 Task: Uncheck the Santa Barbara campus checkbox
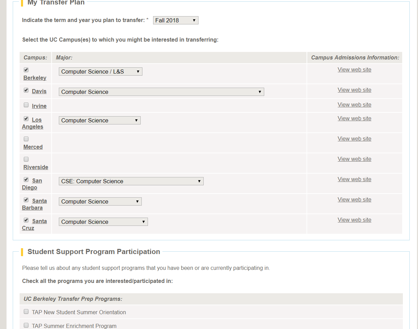(26, 200)
